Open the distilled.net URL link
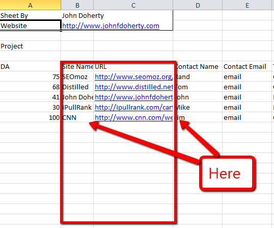 [133, 87]
